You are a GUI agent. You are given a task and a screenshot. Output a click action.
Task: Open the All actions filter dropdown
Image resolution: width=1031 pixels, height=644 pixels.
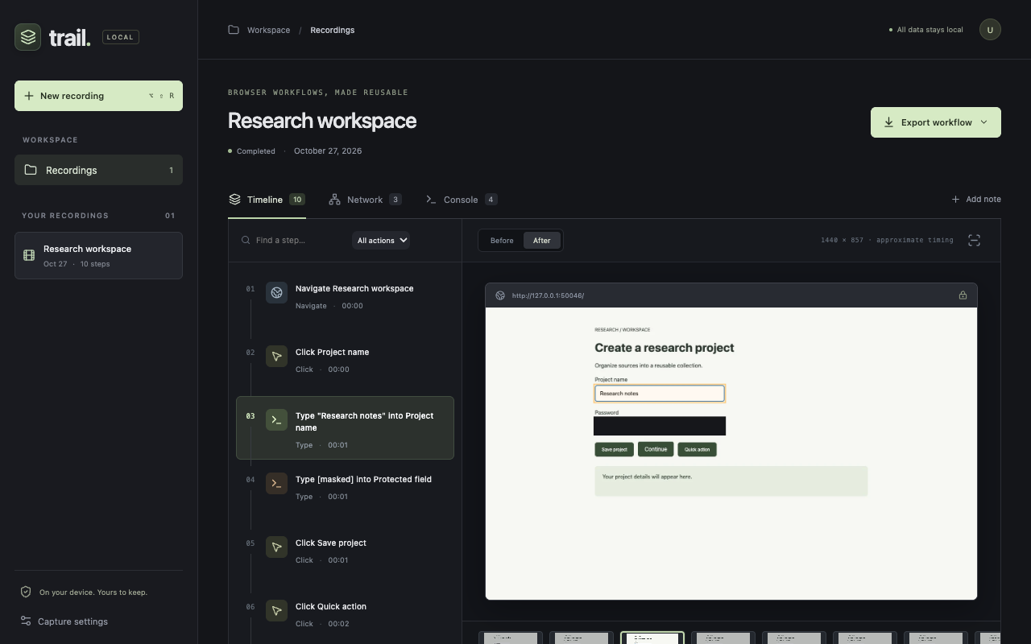coord(381,240)
